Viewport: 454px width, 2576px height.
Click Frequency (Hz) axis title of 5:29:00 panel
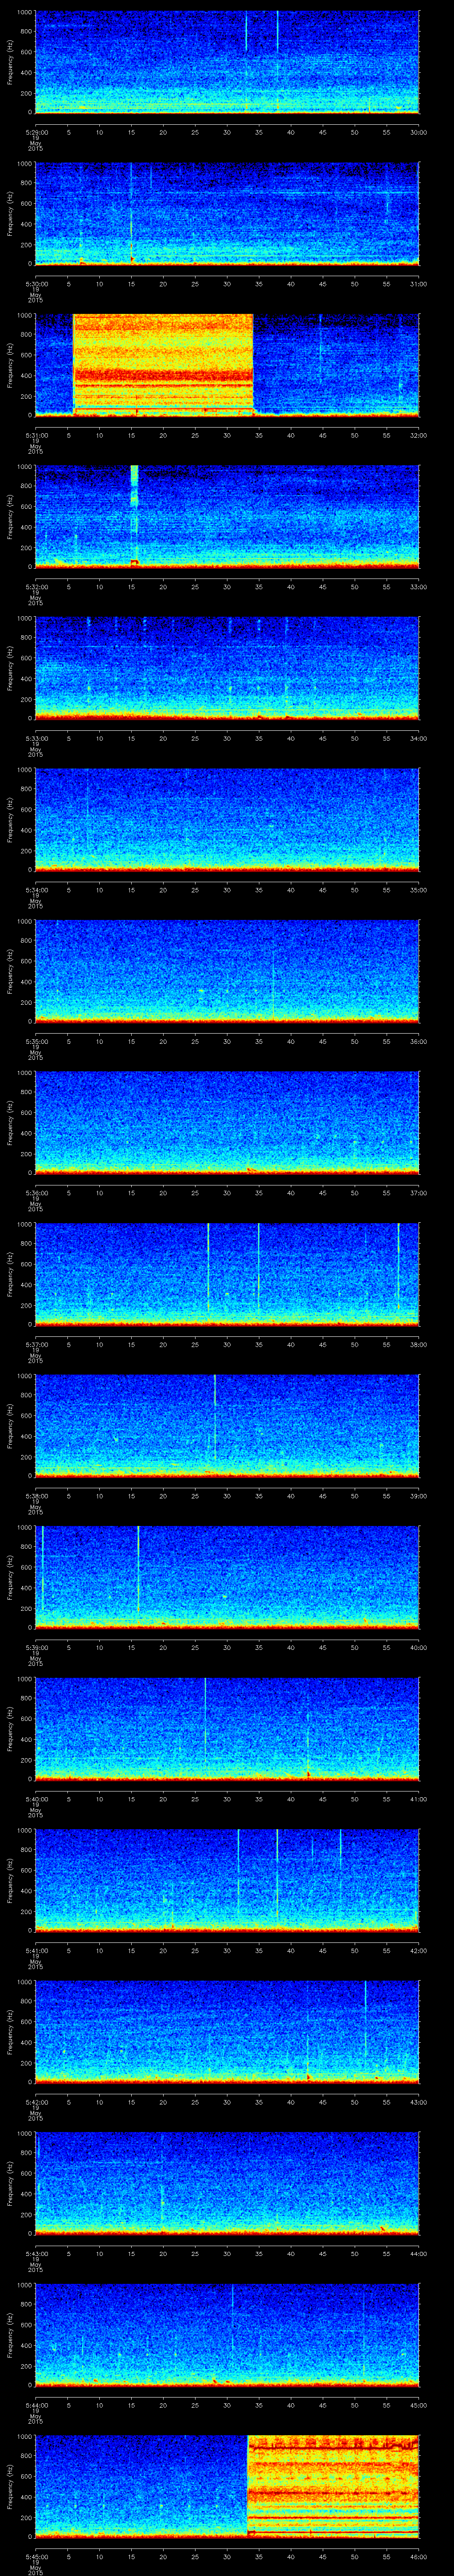(x=11, y=62)
